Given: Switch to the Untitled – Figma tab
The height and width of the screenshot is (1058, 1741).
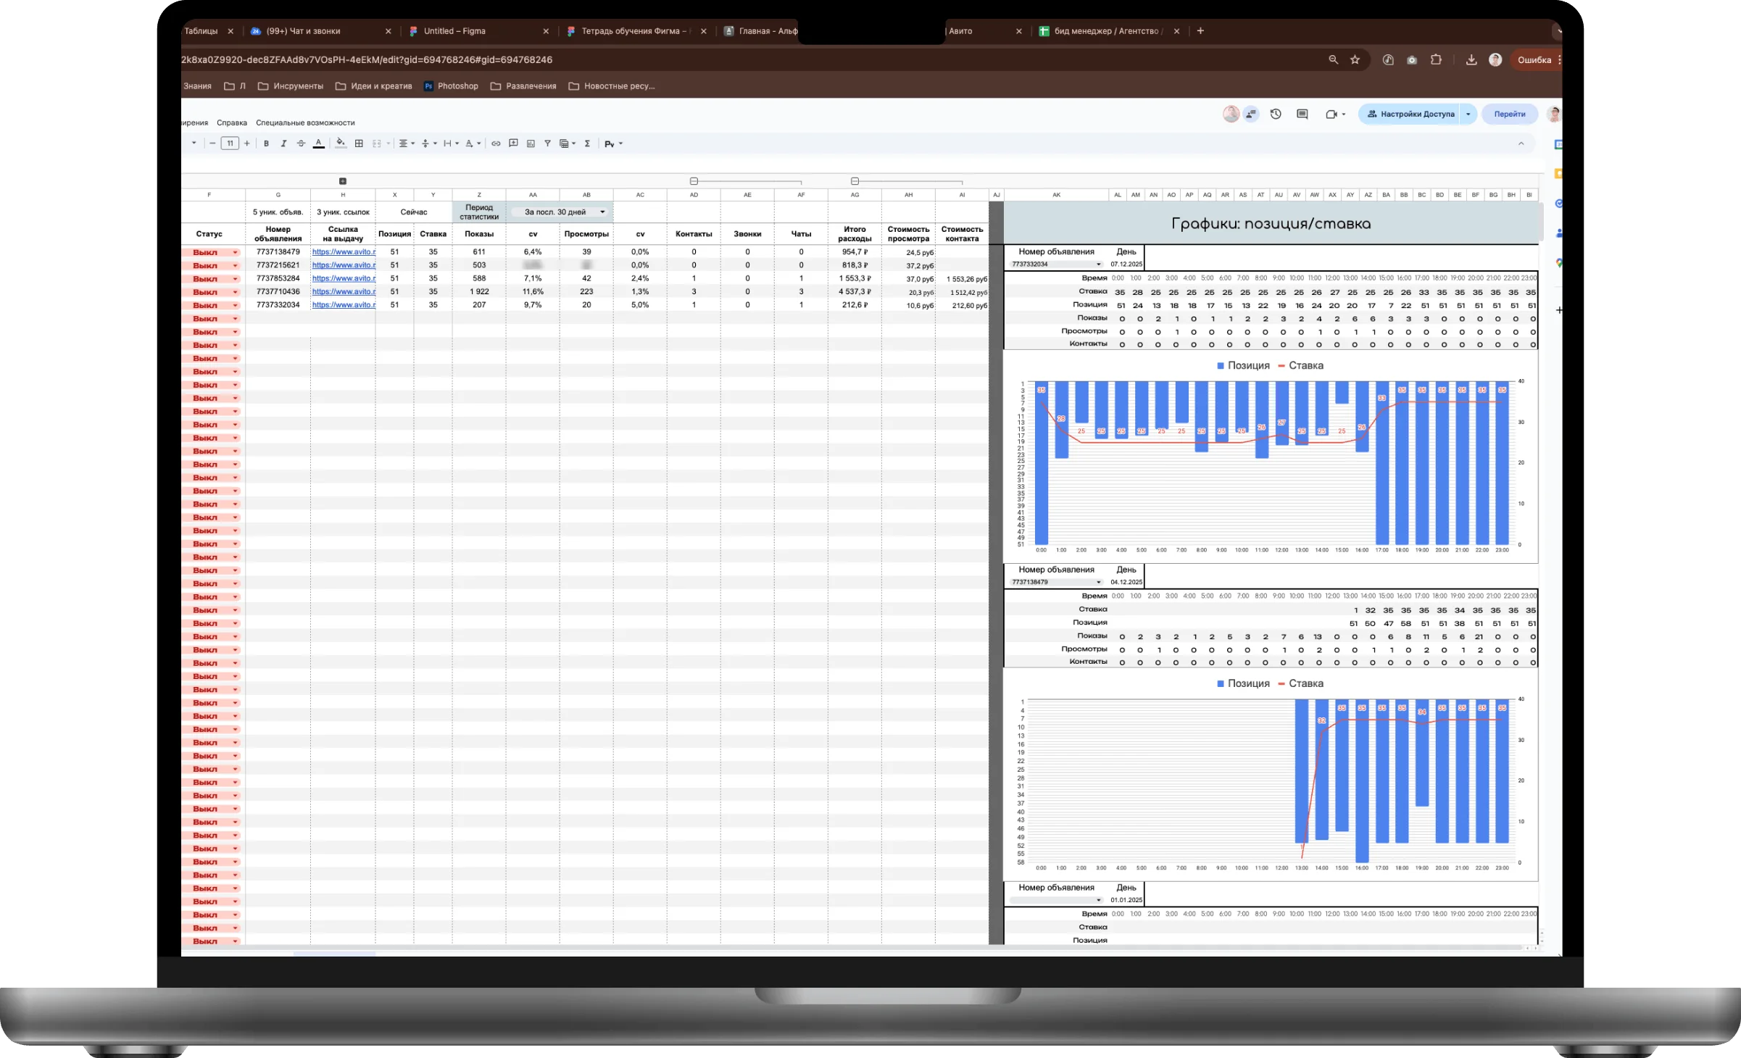Looking at the screenshot, I should pos(454,31).
